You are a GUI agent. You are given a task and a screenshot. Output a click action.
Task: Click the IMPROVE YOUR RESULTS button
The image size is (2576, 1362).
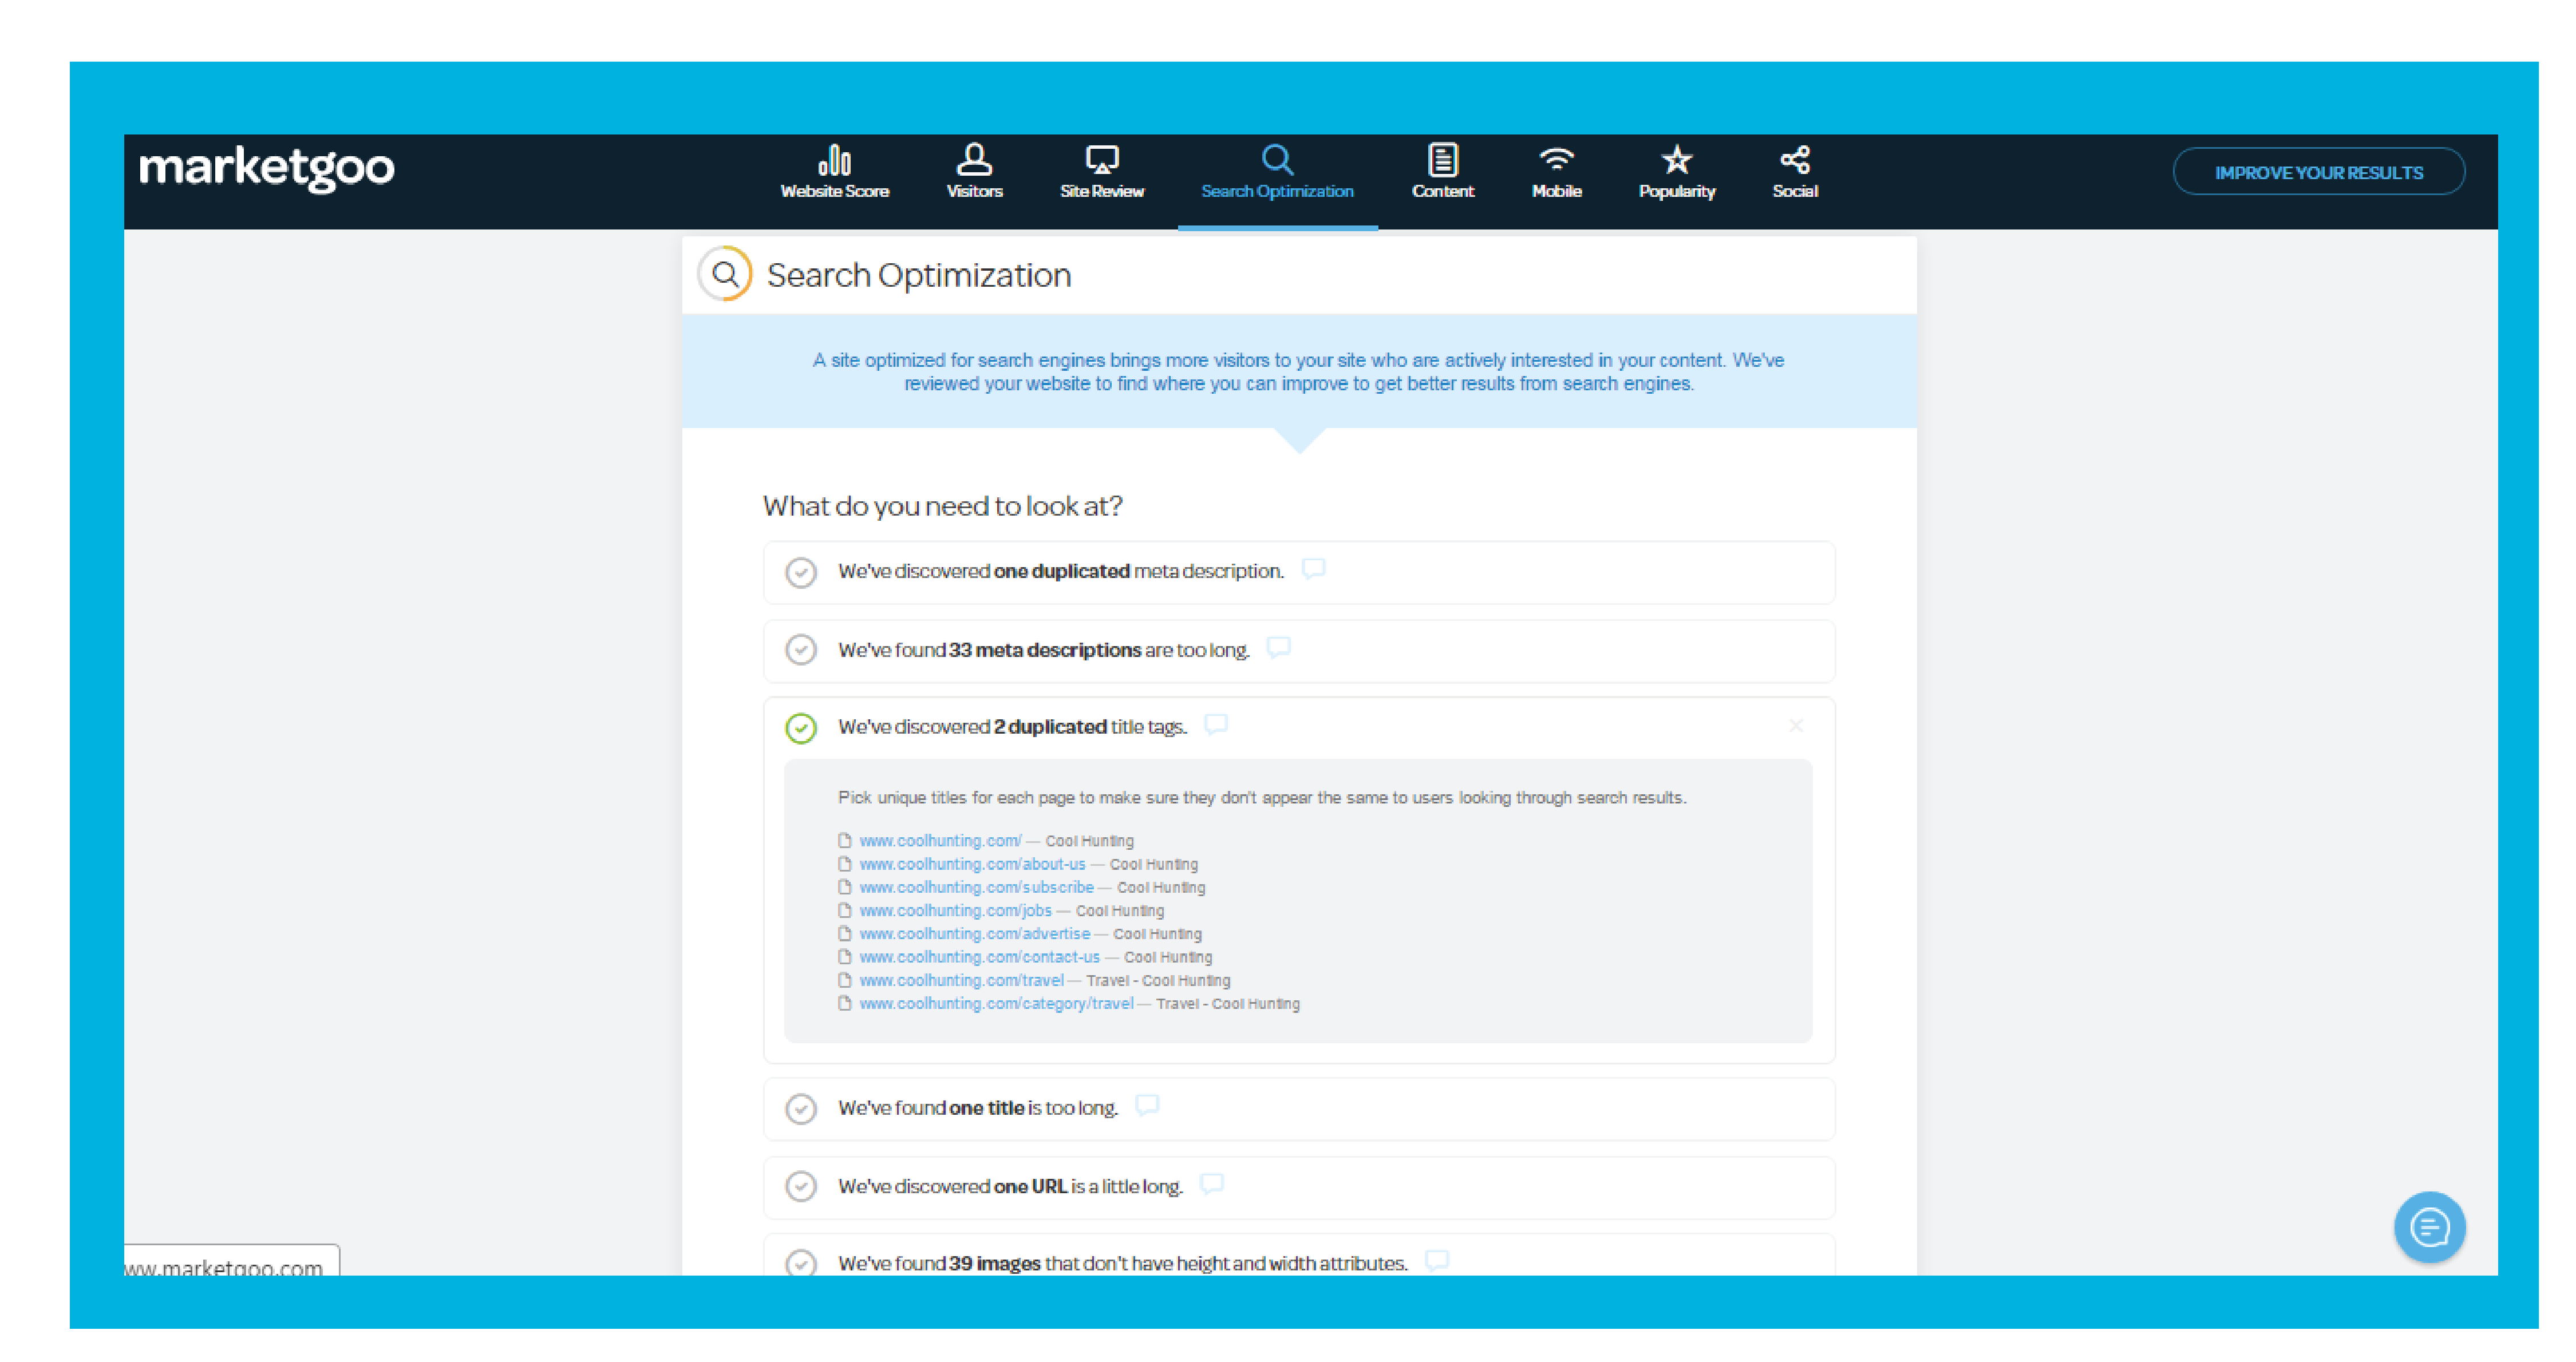click(2318, 172)
